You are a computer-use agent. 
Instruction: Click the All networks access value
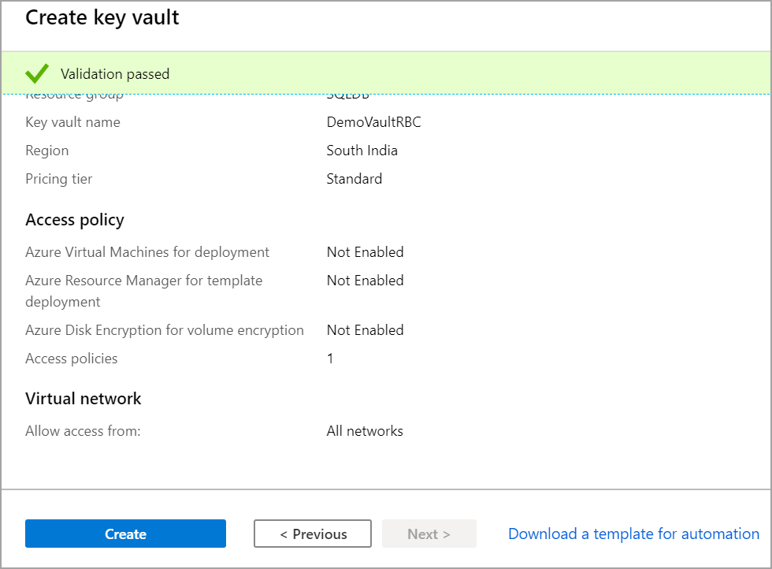[365, 431]
